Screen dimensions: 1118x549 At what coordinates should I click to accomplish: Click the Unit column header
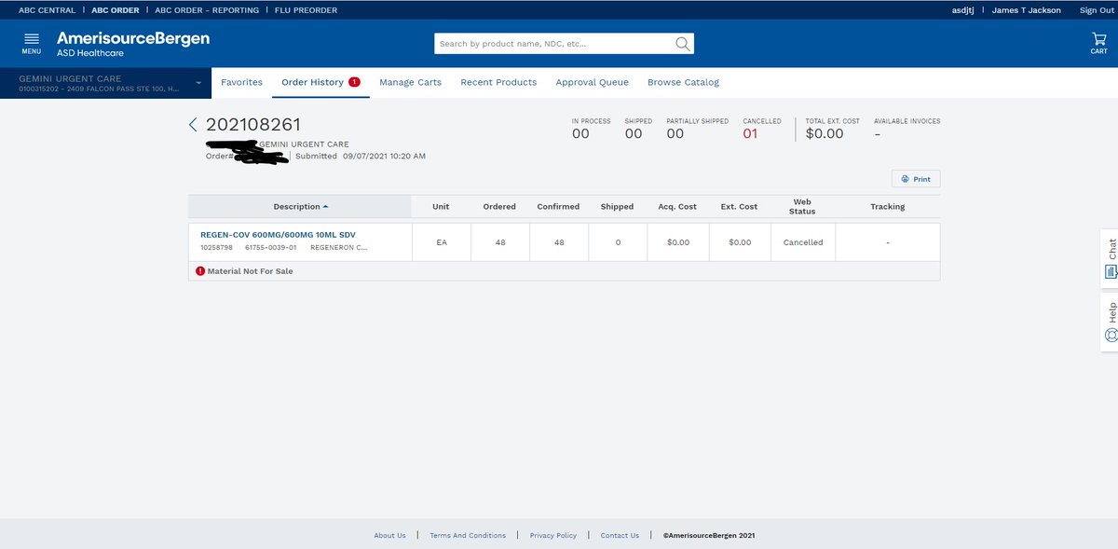(441, 207)
